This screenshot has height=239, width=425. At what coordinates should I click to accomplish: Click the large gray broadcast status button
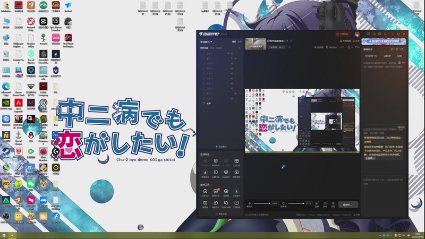click(348, 204)
